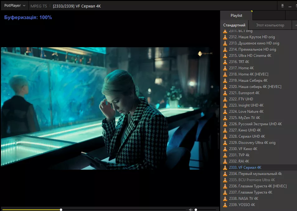Click the cone icon for 2318. Home 4K [HEVEC]
This screenshot has width=297, height=211.
(225, 74)
